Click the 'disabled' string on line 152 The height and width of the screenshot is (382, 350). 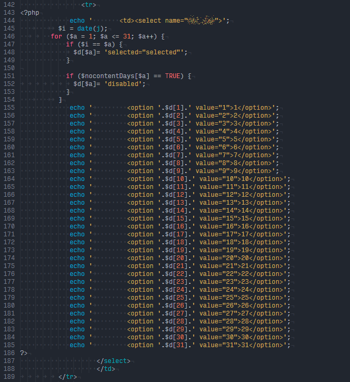[123, 84]
